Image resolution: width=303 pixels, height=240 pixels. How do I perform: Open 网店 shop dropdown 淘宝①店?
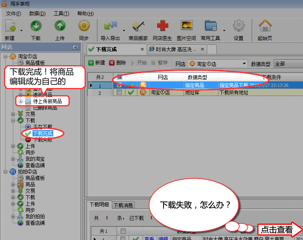click(x=218, y=64)
